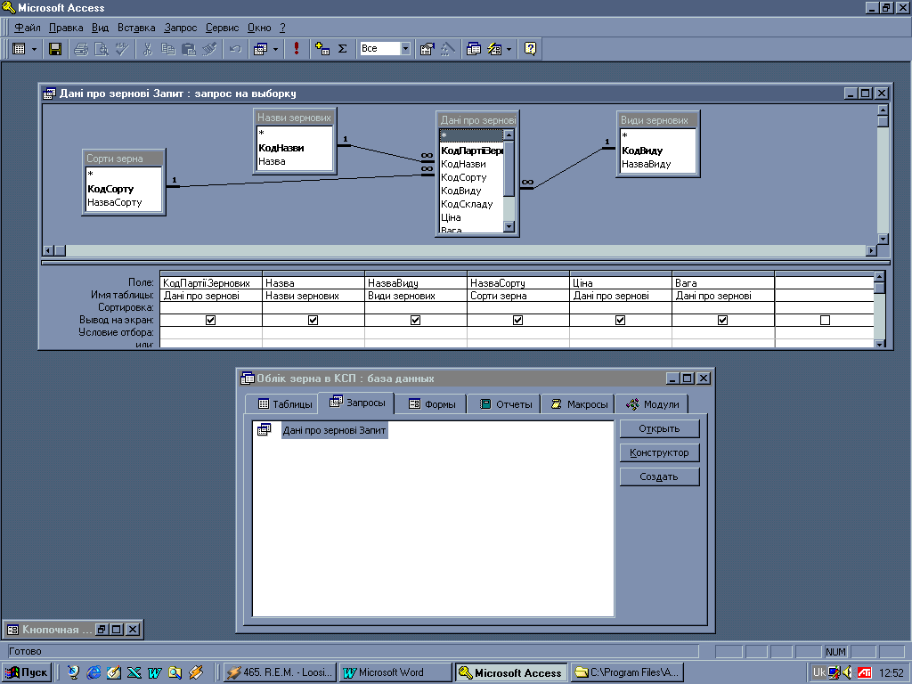
Task: Click the Query Type toolbar icon
Action: 259,49
